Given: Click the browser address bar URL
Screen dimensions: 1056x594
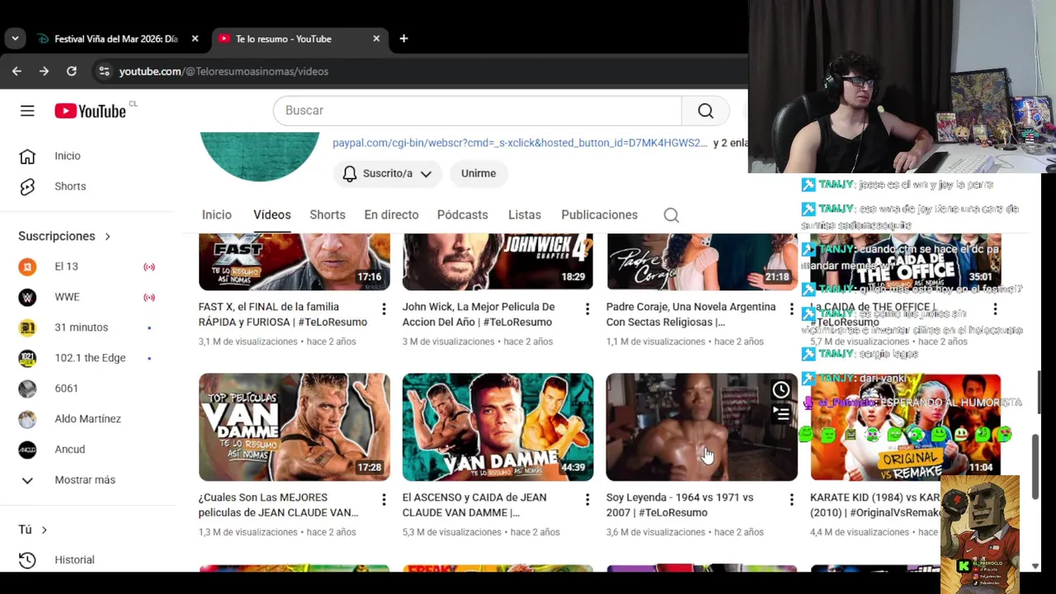Looking at the screenshot, I should pyautogui.click(x=224, y=72).
